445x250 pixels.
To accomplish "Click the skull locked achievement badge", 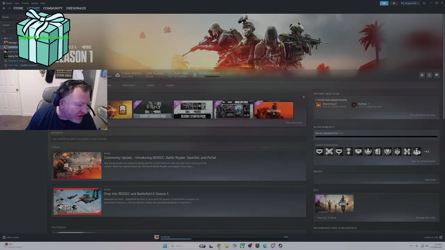I will [329, 151].
